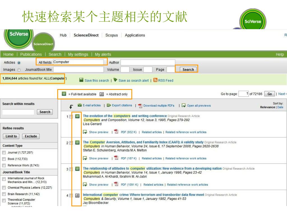Check the Theoretical Computer Science checkbox

(x=4, y=200)
